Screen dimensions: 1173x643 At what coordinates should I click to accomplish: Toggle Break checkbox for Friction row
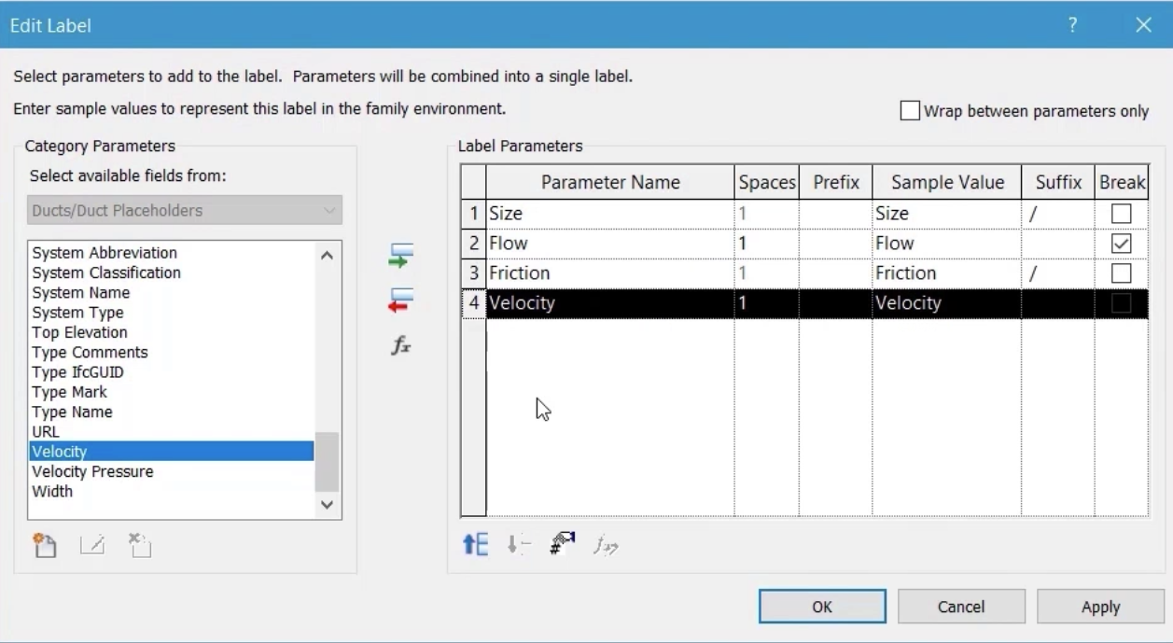tap(1122, 273)
